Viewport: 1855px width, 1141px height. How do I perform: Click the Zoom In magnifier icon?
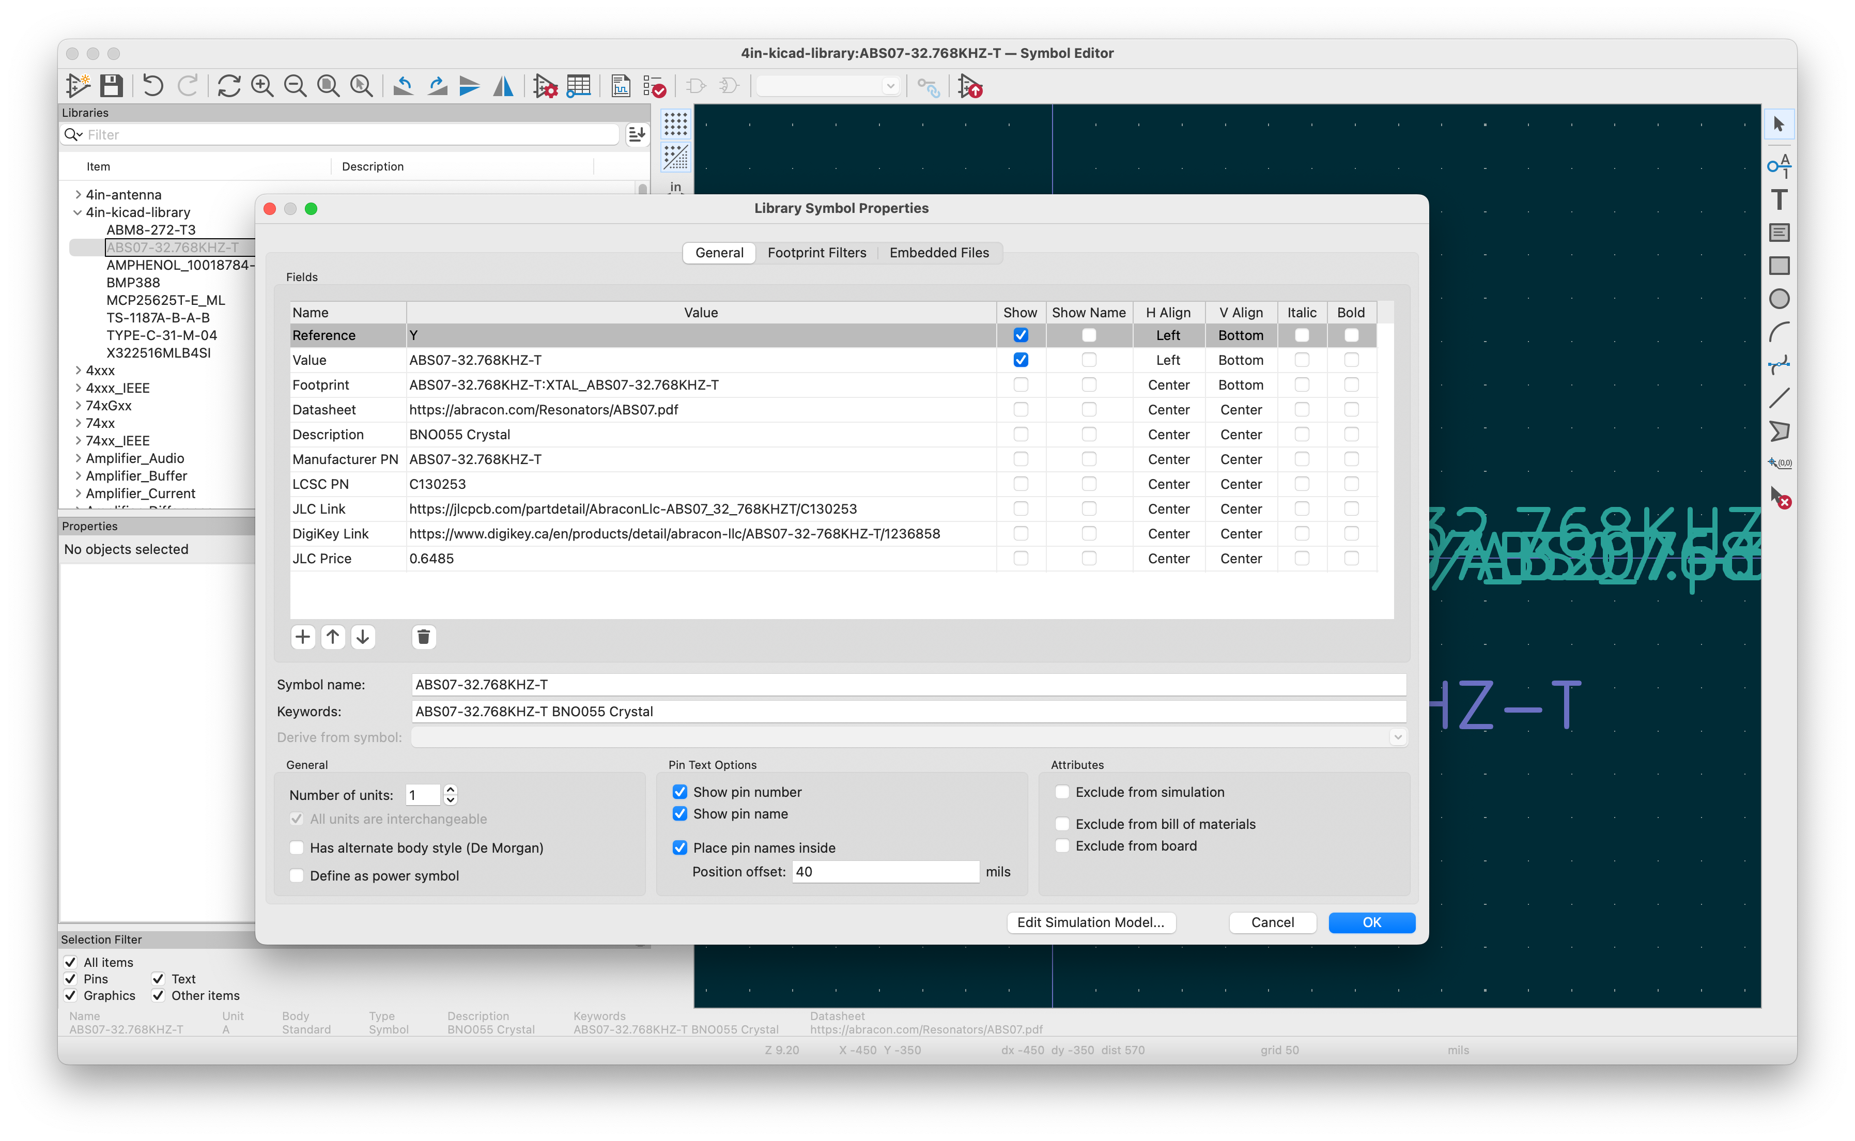click(262, 86)
